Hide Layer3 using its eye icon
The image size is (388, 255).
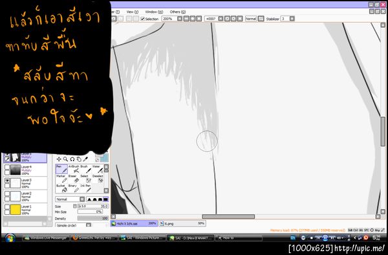coord(7,181)
